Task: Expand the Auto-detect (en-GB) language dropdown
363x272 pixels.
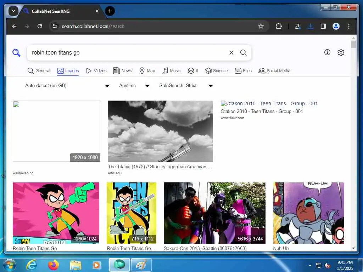Action: 67,86
